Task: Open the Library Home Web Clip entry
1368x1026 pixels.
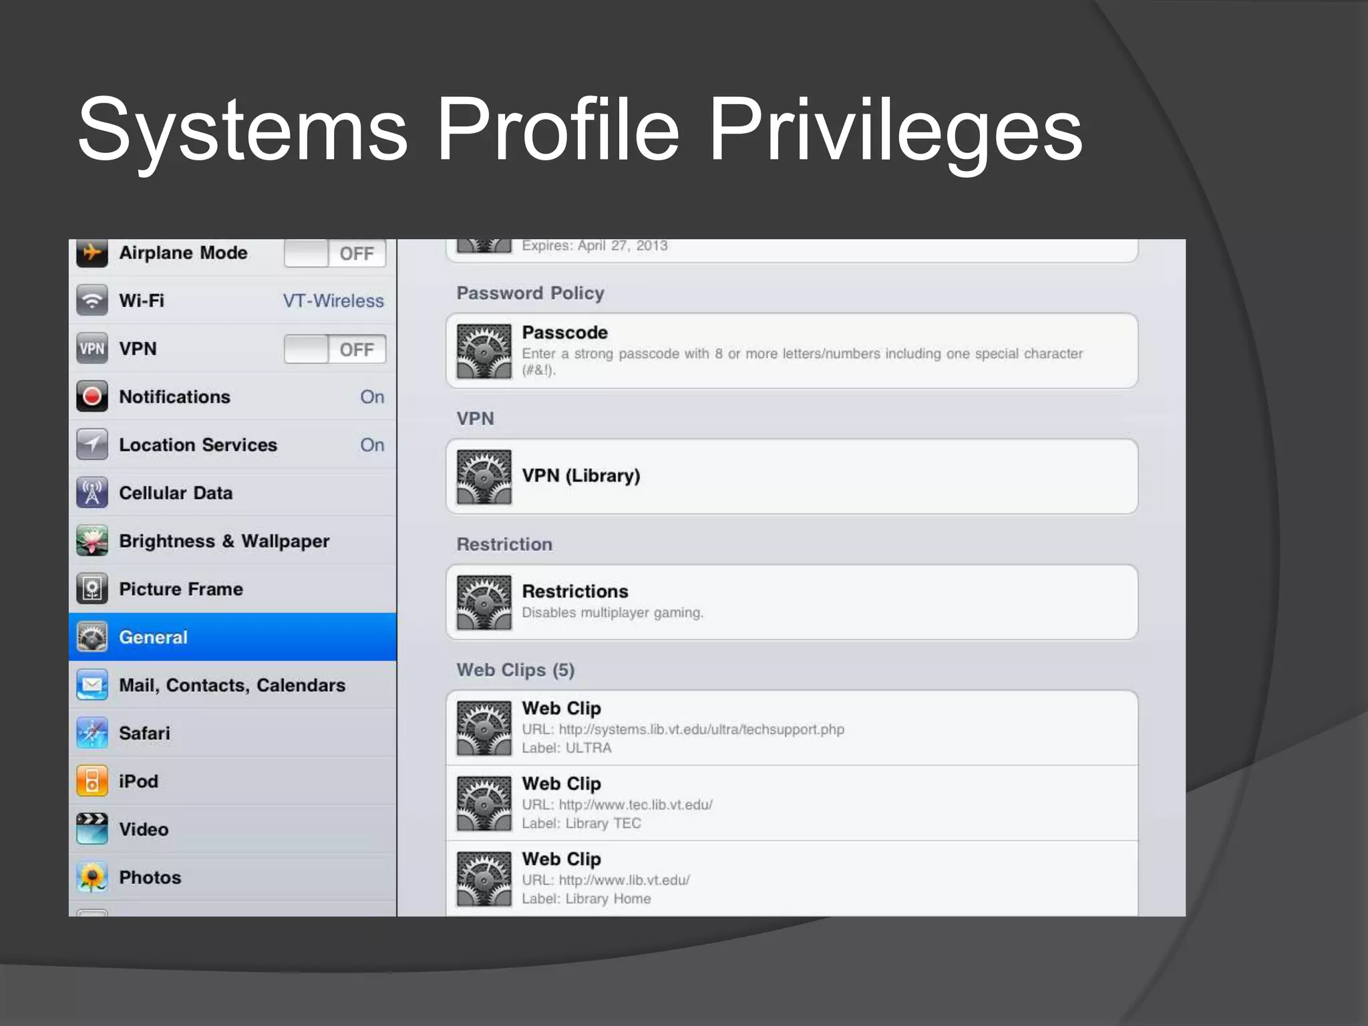Action: pos(792,879)
